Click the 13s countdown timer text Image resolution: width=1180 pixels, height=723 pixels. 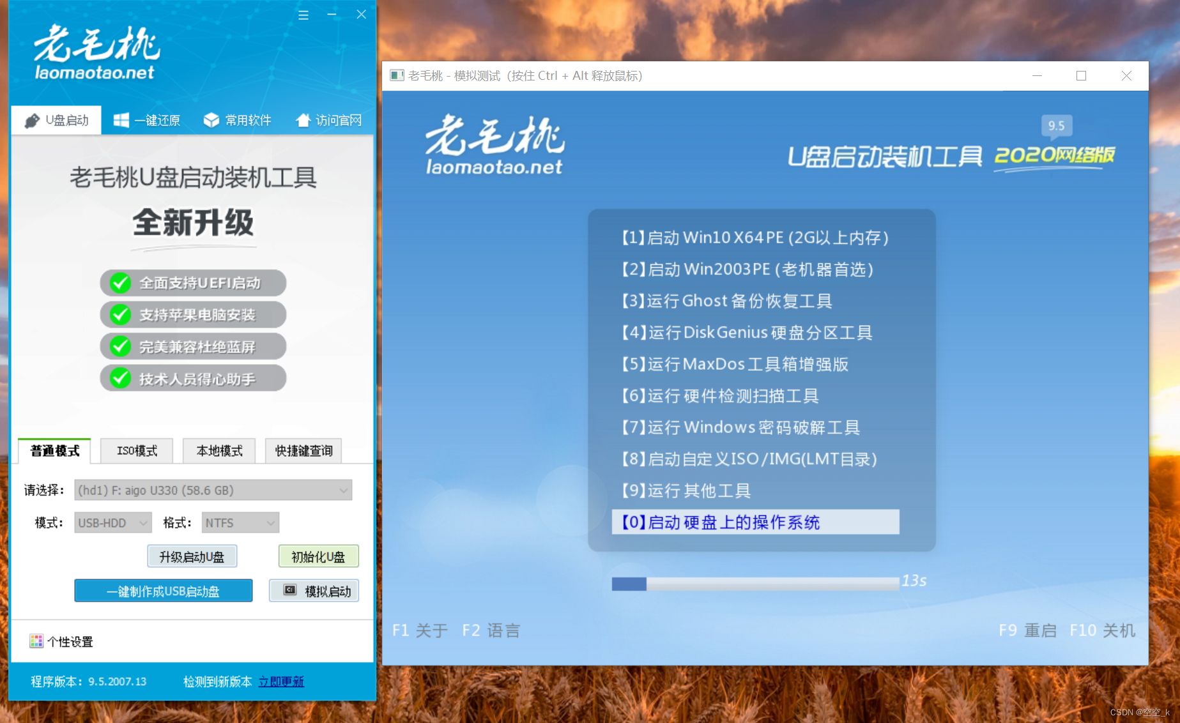click(x=914, y=581)
